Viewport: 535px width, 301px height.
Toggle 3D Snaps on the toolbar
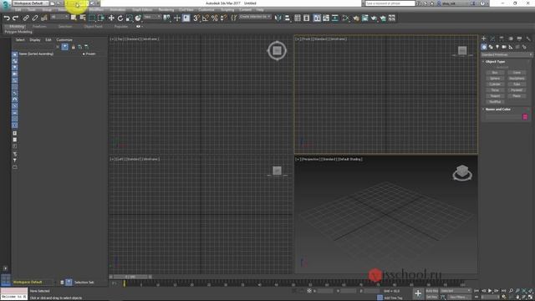(196, 18)
